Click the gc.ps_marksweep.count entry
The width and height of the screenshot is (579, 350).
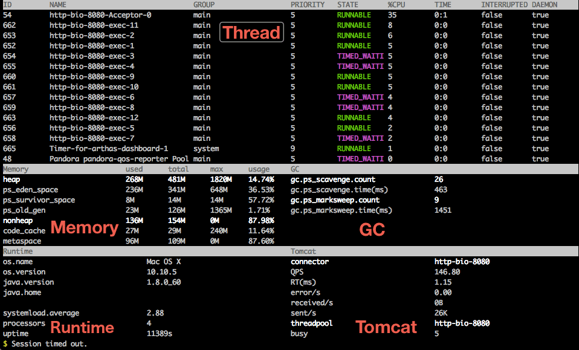[335, 200]
